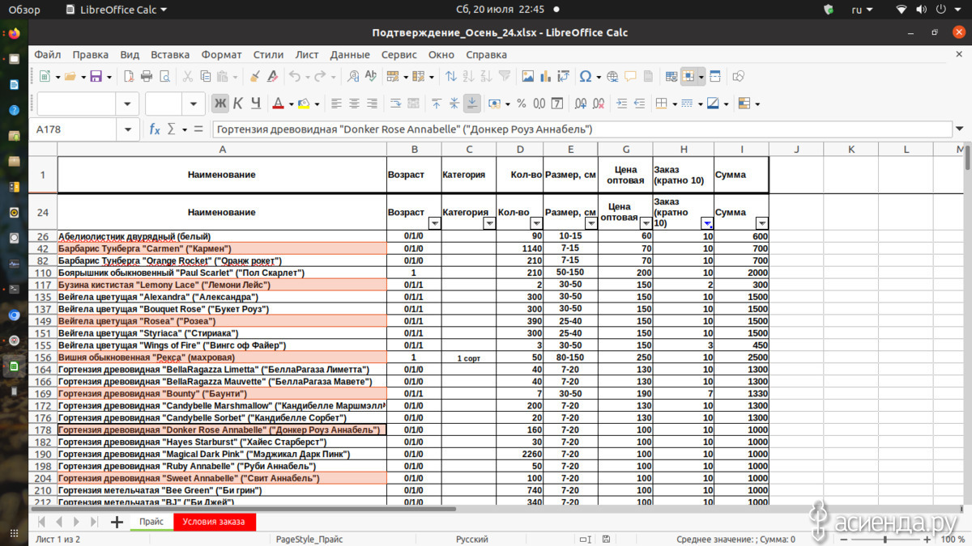Click the AutoFilter funnel icon

click(x=505, y=77)
